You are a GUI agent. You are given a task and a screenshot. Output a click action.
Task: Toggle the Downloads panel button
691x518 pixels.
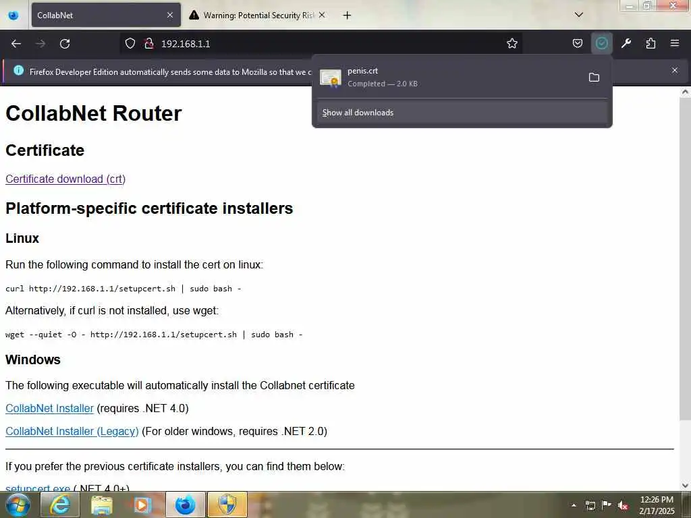pos(601,43)
